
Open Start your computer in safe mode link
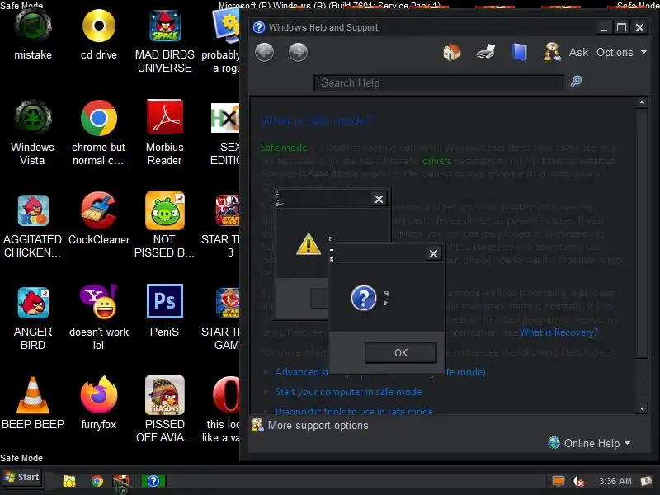tap(348, 392)
